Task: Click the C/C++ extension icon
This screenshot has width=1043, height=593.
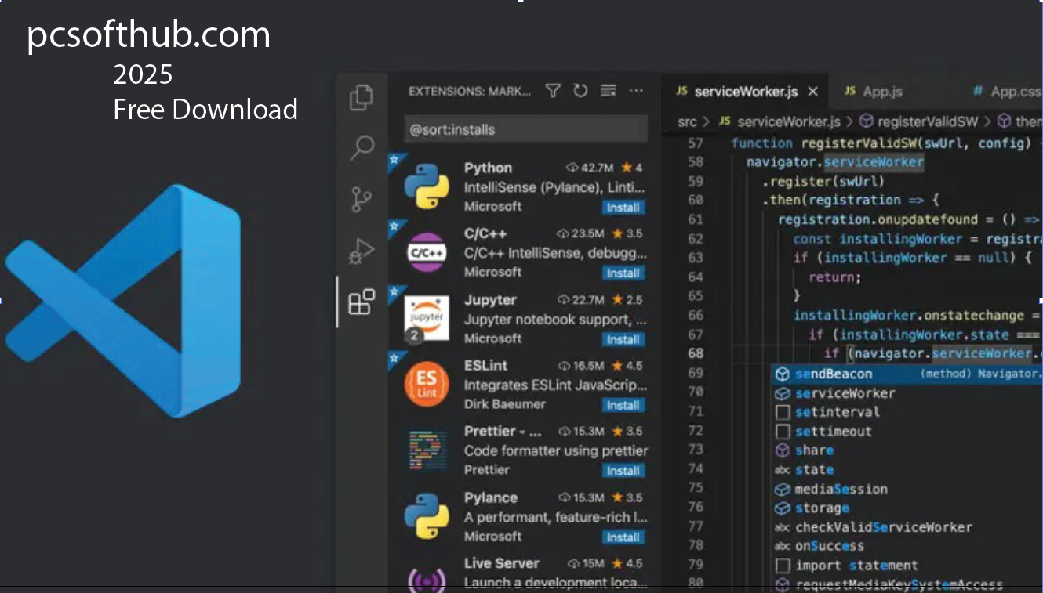Action: (427, 252)
